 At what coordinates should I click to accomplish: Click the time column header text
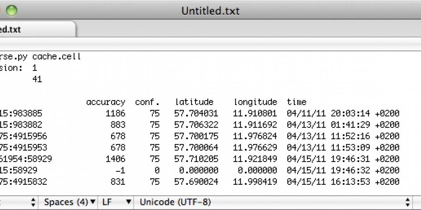coord(297,102)
